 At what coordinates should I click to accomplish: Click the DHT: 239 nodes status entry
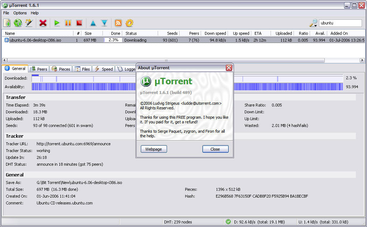pos(178,222)
